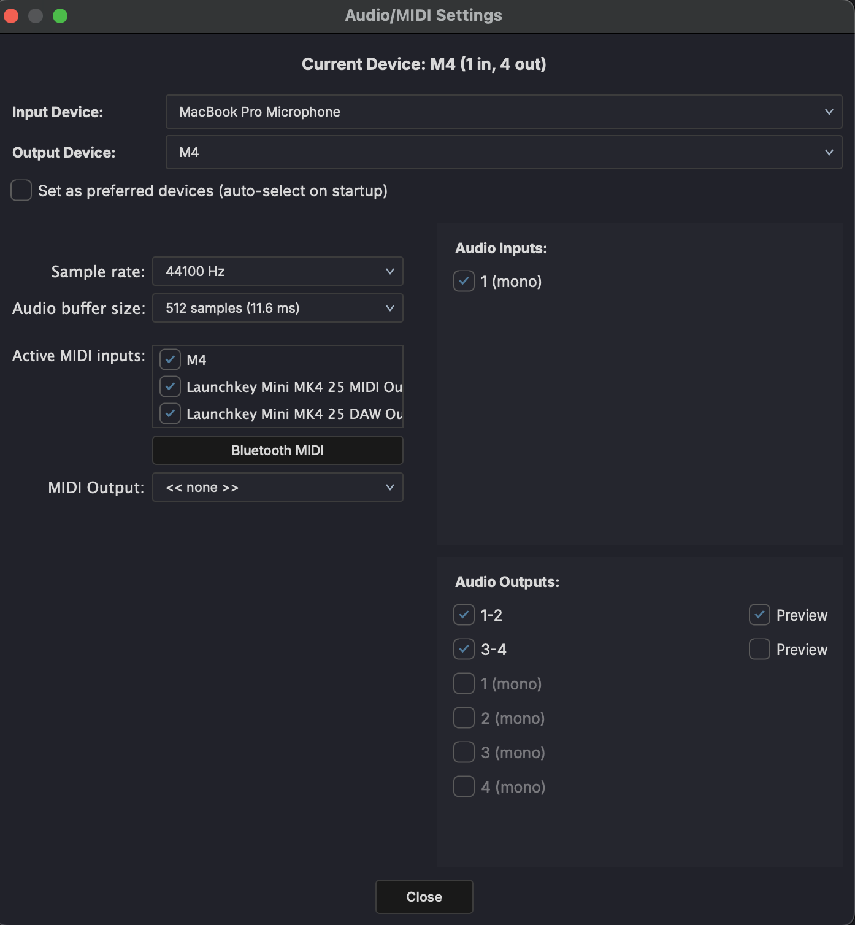Change the Sample rate selection
This screenshot has height=925, width=855.
click(x=277, y=271)
